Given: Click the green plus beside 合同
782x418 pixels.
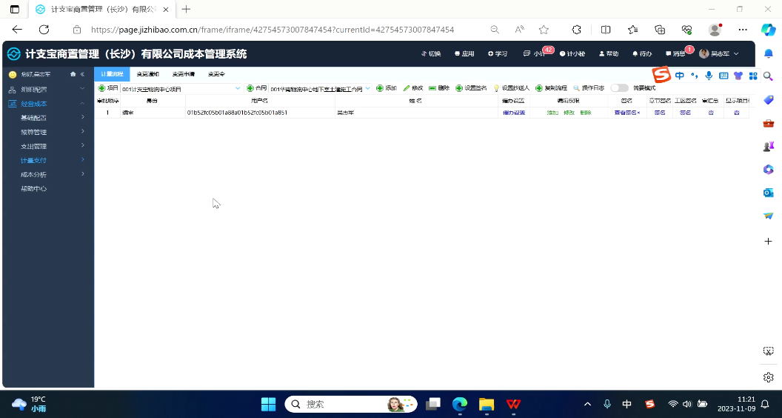Looking at the screenshot, I should (250, 88).
